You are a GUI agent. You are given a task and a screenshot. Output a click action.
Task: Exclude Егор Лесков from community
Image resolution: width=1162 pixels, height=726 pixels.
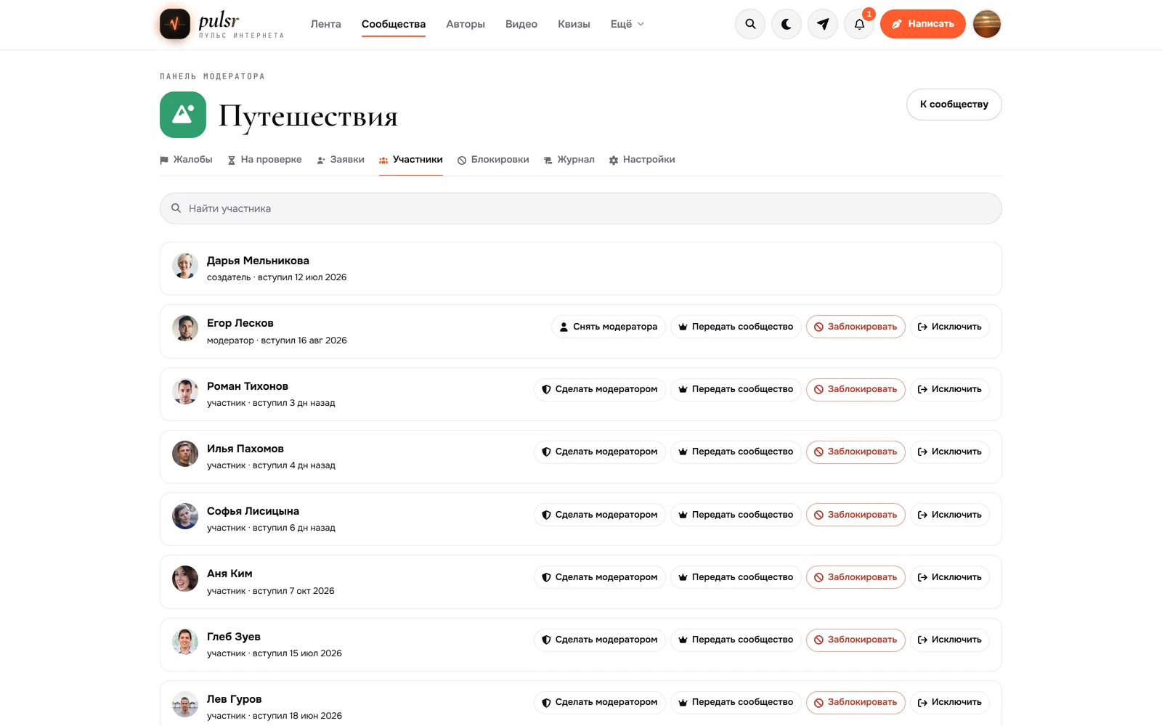coord(950,327)
